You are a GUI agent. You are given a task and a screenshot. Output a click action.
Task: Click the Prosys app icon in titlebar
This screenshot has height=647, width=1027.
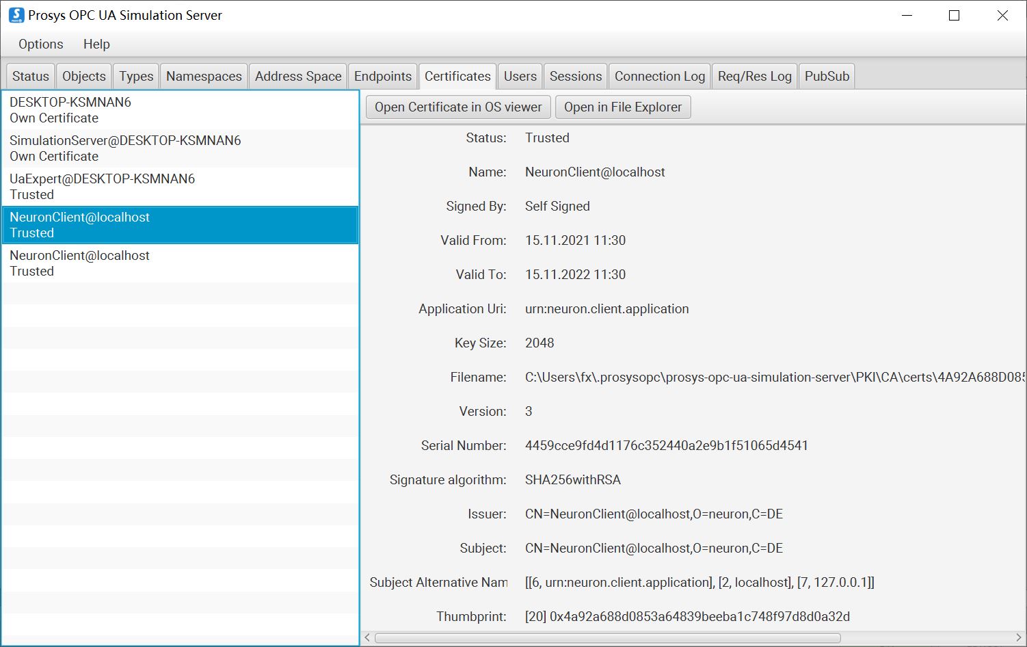tap(15, 14)
